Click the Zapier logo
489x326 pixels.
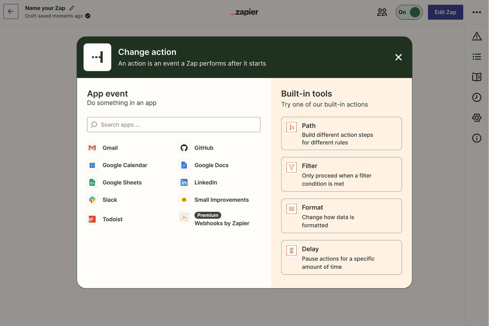pos(244,12)
